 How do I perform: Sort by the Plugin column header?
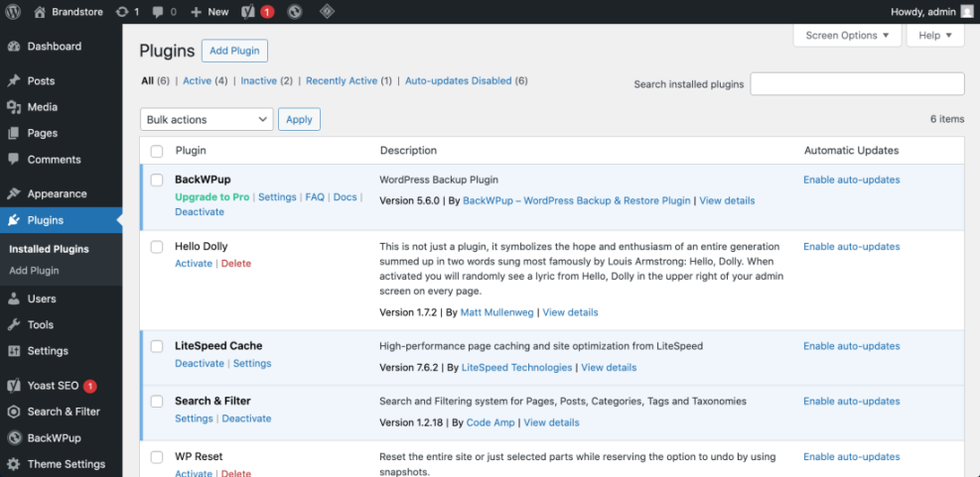[191, 151]
